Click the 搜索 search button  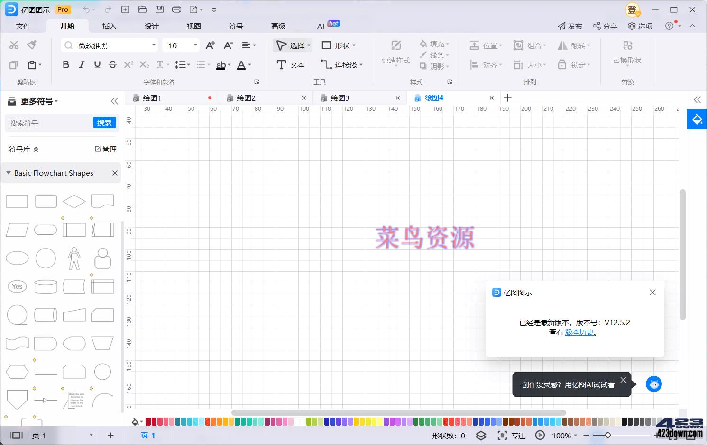(104, 123)
